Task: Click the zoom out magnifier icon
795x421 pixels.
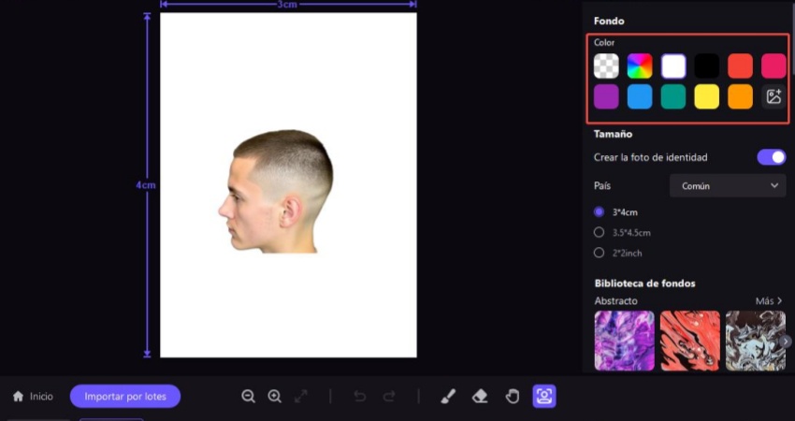Action: point(248,397)
